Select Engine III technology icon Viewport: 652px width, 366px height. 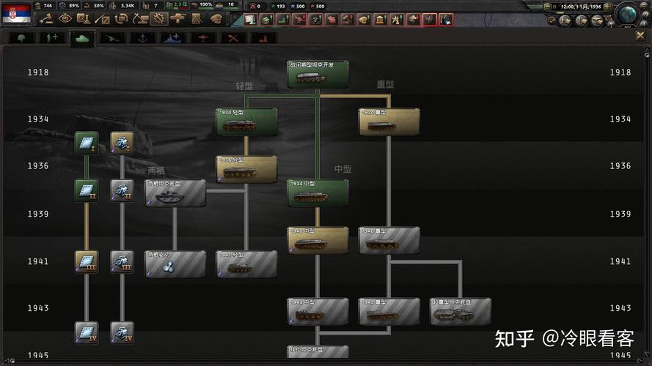click(x=122, y=261)
